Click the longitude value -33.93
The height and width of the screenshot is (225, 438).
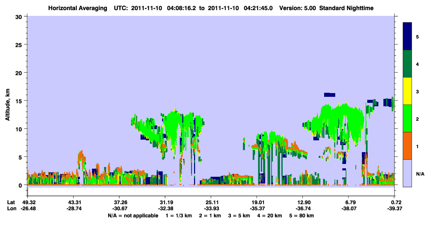coord(211,208)
